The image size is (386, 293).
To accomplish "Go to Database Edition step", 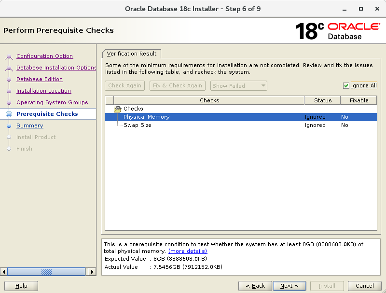I will click(40, 79).
